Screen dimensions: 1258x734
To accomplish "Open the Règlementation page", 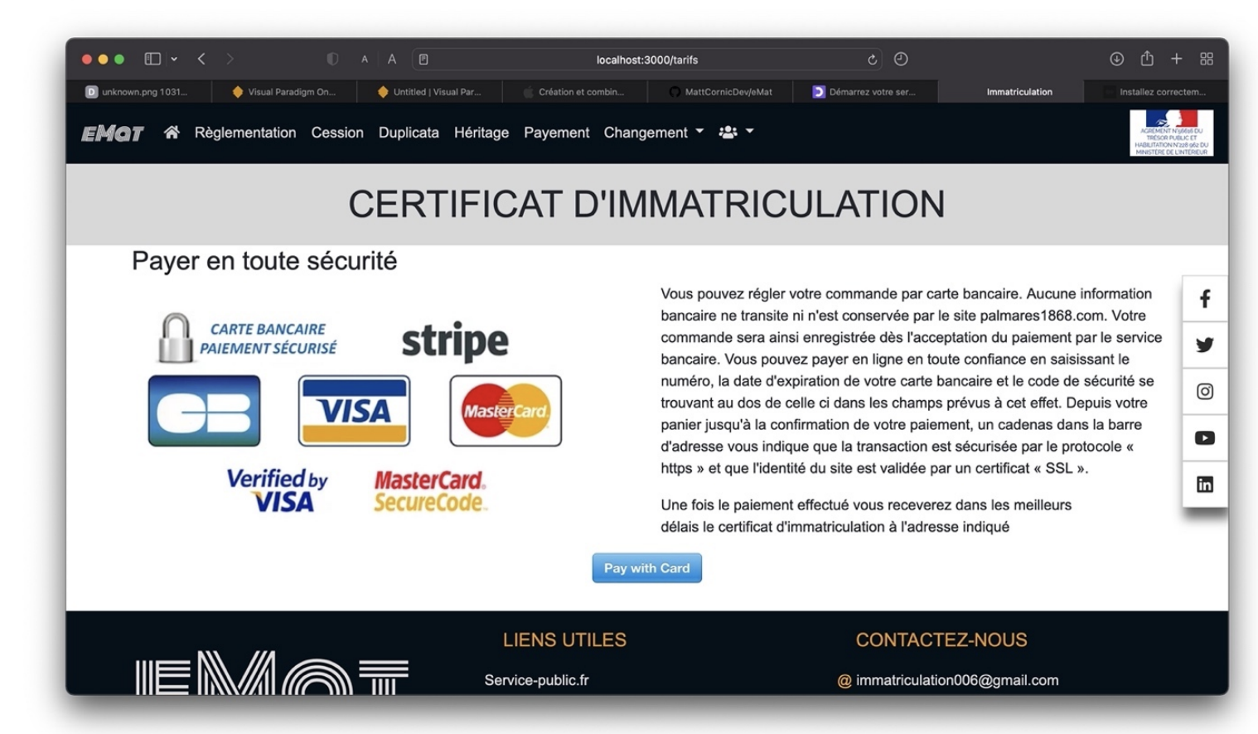I will [245, 133].
